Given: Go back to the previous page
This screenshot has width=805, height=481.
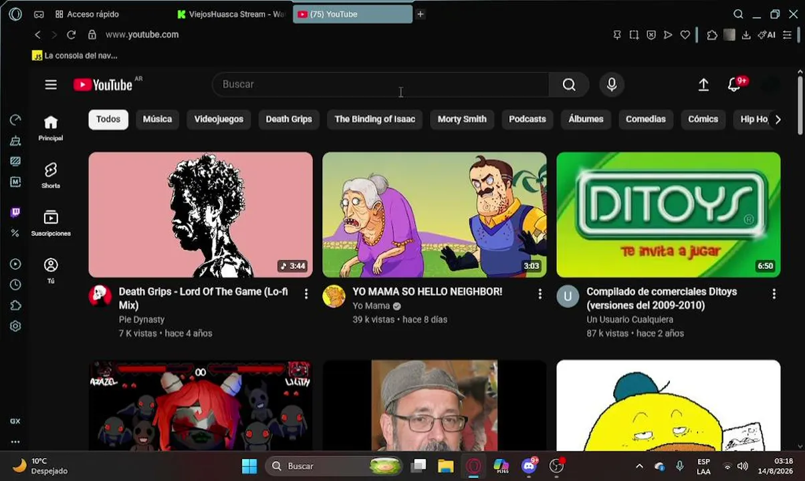Looking at the screenshot, I should (x=37, y=35).
